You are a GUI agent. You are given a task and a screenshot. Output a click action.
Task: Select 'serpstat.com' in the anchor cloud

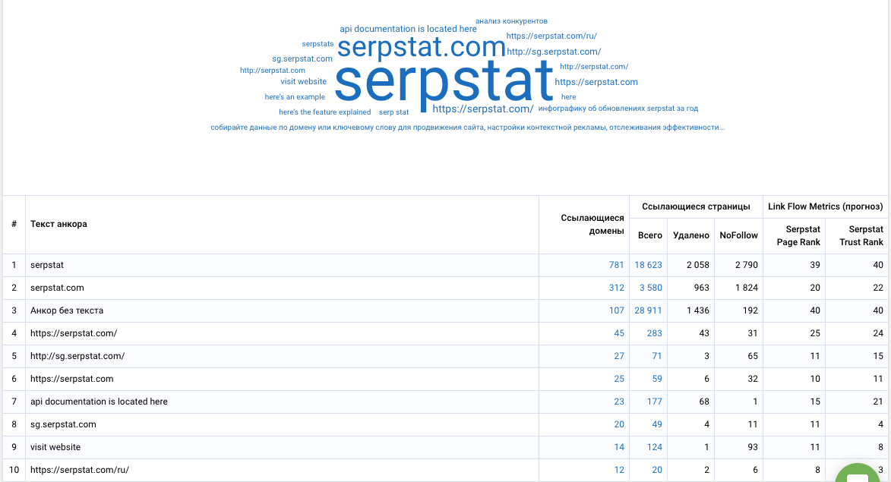421,46
